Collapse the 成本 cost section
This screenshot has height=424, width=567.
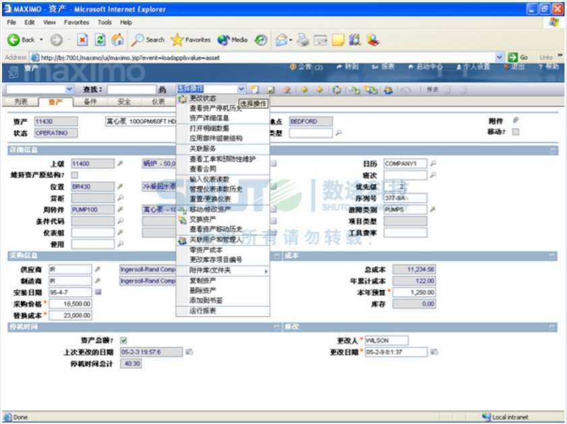[x=553, y=256]
